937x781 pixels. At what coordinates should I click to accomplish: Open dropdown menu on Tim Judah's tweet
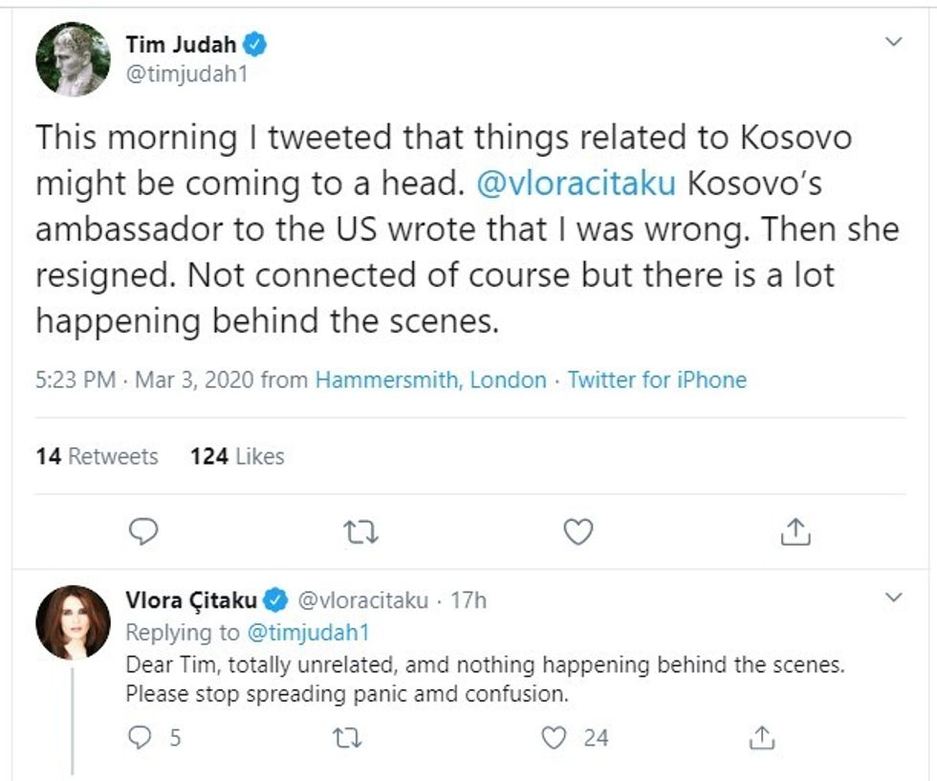pyautogui.click(x=894, y=42)
